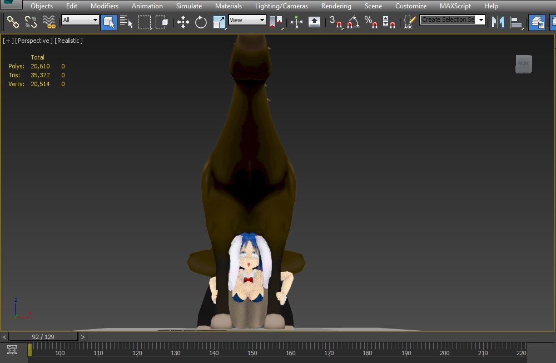Click the time slider showing 92 / 129
556x363 pixels.
point(43,337)
